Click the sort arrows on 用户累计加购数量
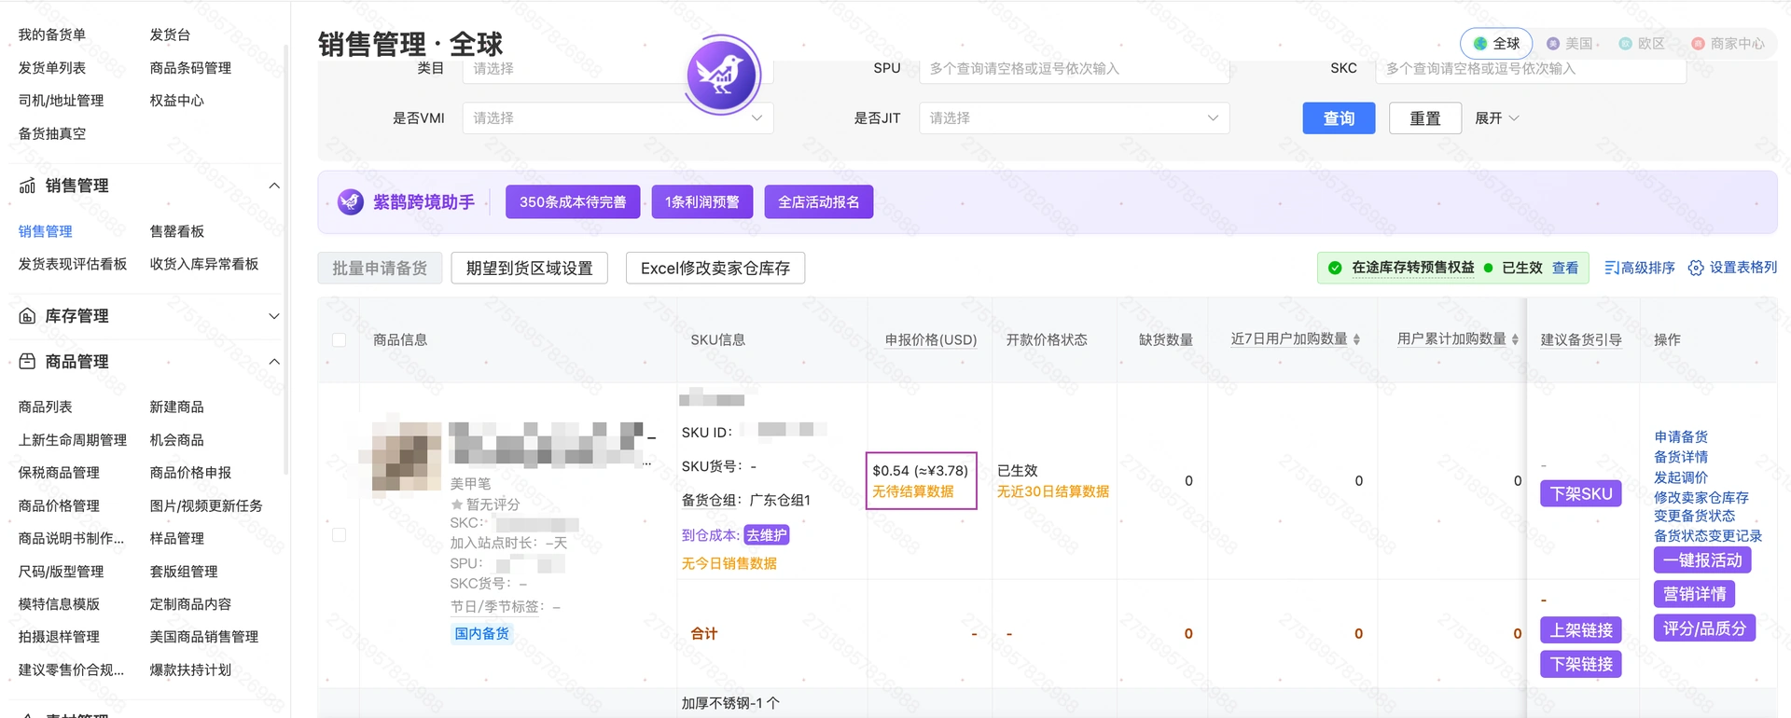 pos(1515,339)
